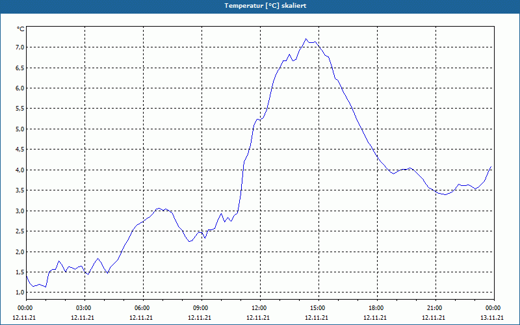
Task: Click the '12.11.21' date under first 00:00
Action: point(24,317)
